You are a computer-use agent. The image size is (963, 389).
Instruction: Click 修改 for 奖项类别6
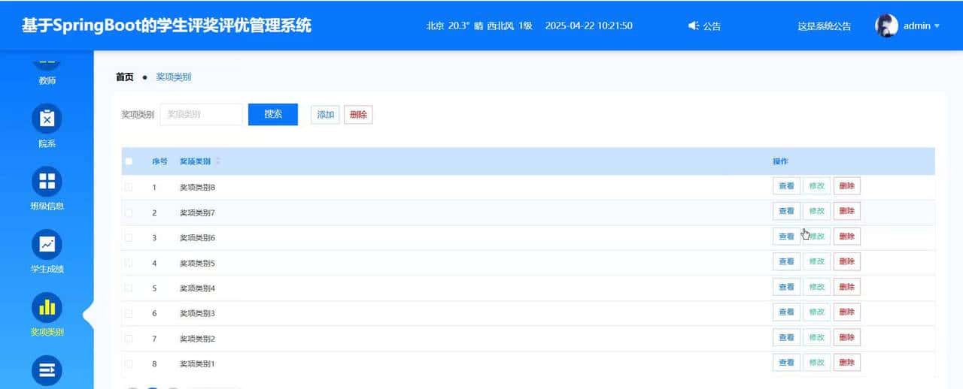coord(816,237)
